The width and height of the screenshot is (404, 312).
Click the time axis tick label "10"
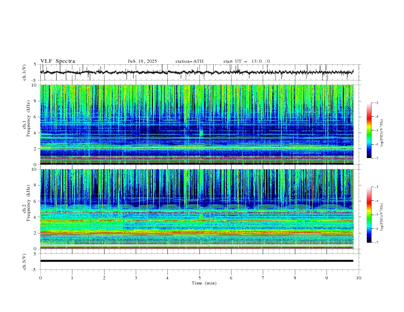click(x=359, y=278)
